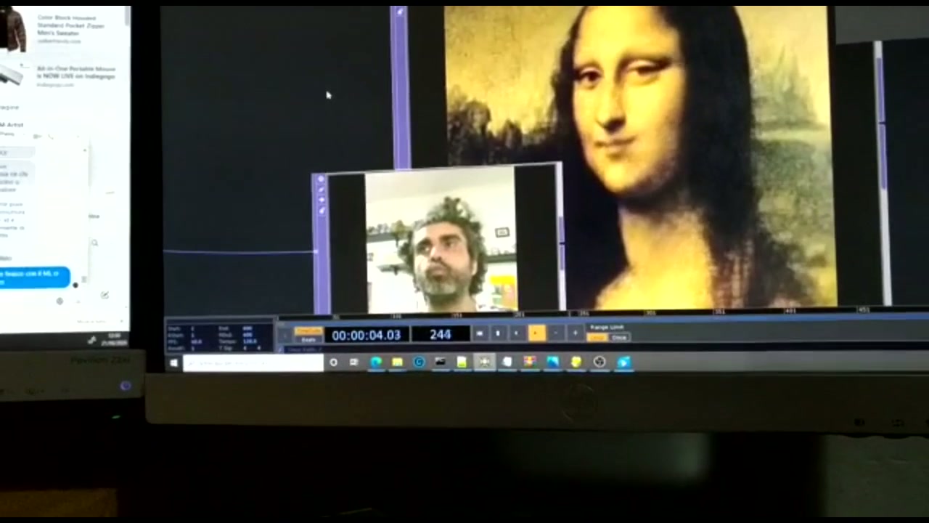The height and width of the screenshot is (523, 929).
Task: Toggle third flag on webcam node
Action: [x=322, y=200]
